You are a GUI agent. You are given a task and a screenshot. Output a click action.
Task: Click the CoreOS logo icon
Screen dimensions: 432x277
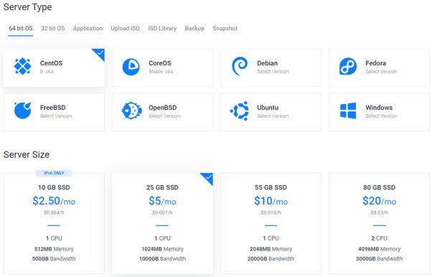(x=131, y=67)
